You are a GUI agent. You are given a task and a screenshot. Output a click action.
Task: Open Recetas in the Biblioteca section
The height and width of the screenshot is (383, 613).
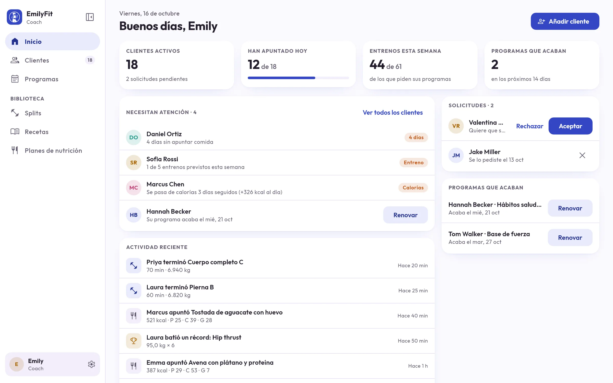coord(52,132)
